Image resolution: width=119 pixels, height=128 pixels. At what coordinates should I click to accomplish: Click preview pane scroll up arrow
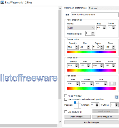(60, 8)
